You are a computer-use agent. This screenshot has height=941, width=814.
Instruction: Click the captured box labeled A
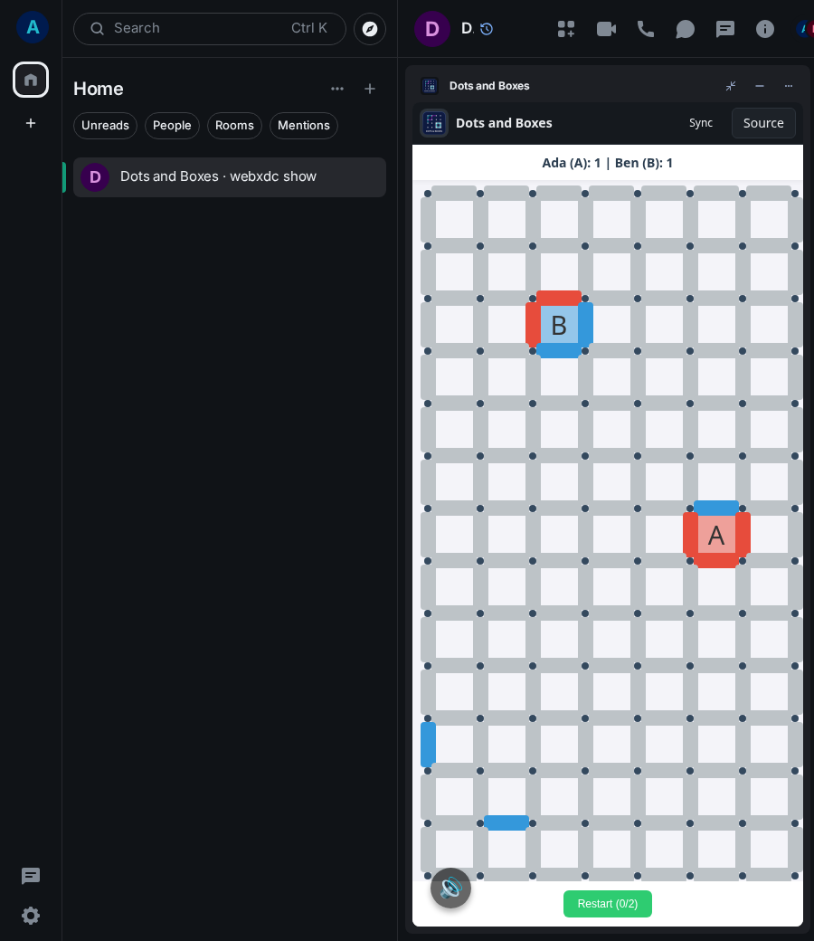[x=716, y=535]
